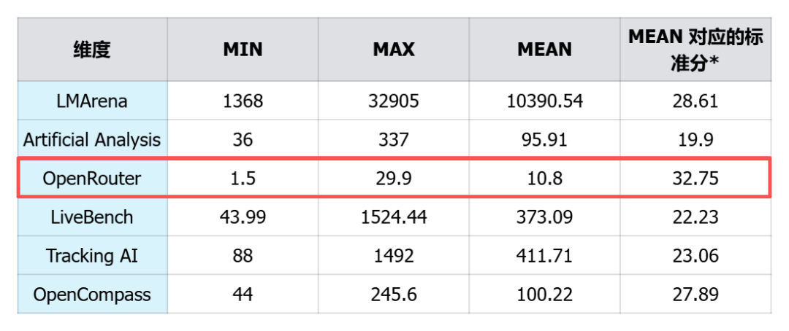
Task: Click the LMArena MAX value 32905
Action: coord(394,101)
